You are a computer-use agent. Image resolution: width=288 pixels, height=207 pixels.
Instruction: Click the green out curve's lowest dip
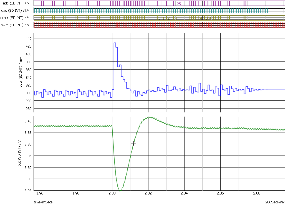coord(120,191)
